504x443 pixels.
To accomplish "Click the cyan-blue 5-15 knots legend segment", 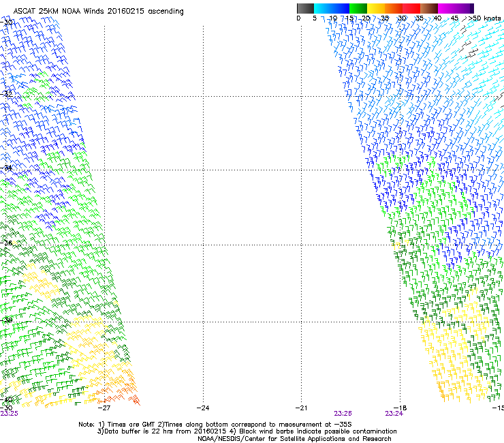I will point(332,8).
